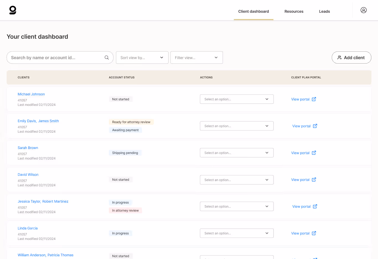Click the ACCOUNT STATUS column header
The width and height of the screenshot is (378, 259).
pyautogui.click(x=122, y=77)
